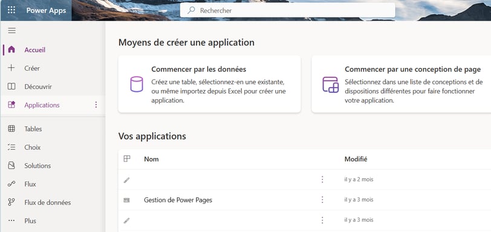Click the app type column header icon

[x=127, y=159]
